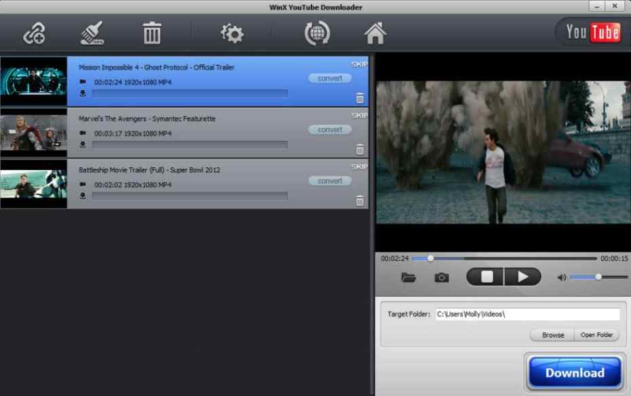Viewport: 631px width, 396px height.
Task: Click the download arrow icon in the Battleship row
Action: [x=83, y=196]
